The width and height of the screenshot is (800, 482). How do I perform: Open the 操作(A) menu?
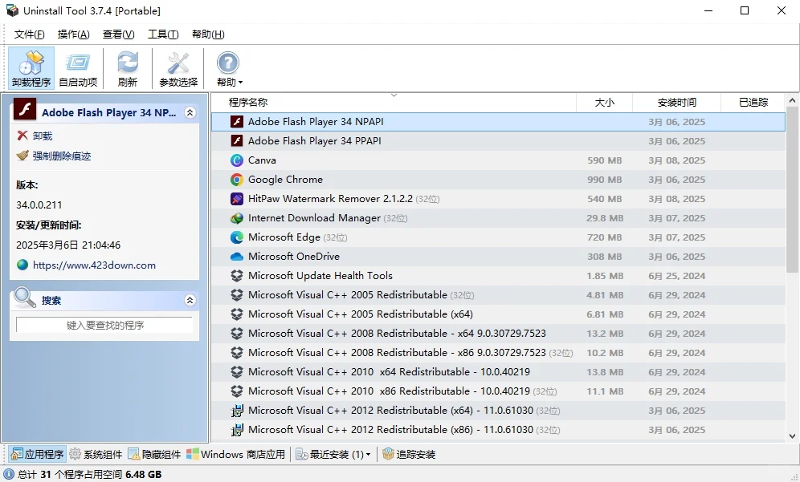tap(73, 34)
